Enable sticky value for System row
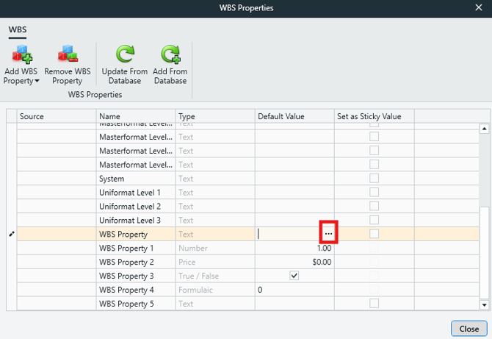The height and width of the screenshot is (339, 492). click(374, 178)
